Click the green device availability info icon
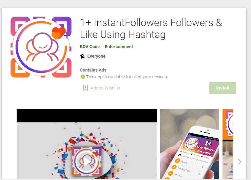This screenshot has width=251, height=180. [83, 77]
